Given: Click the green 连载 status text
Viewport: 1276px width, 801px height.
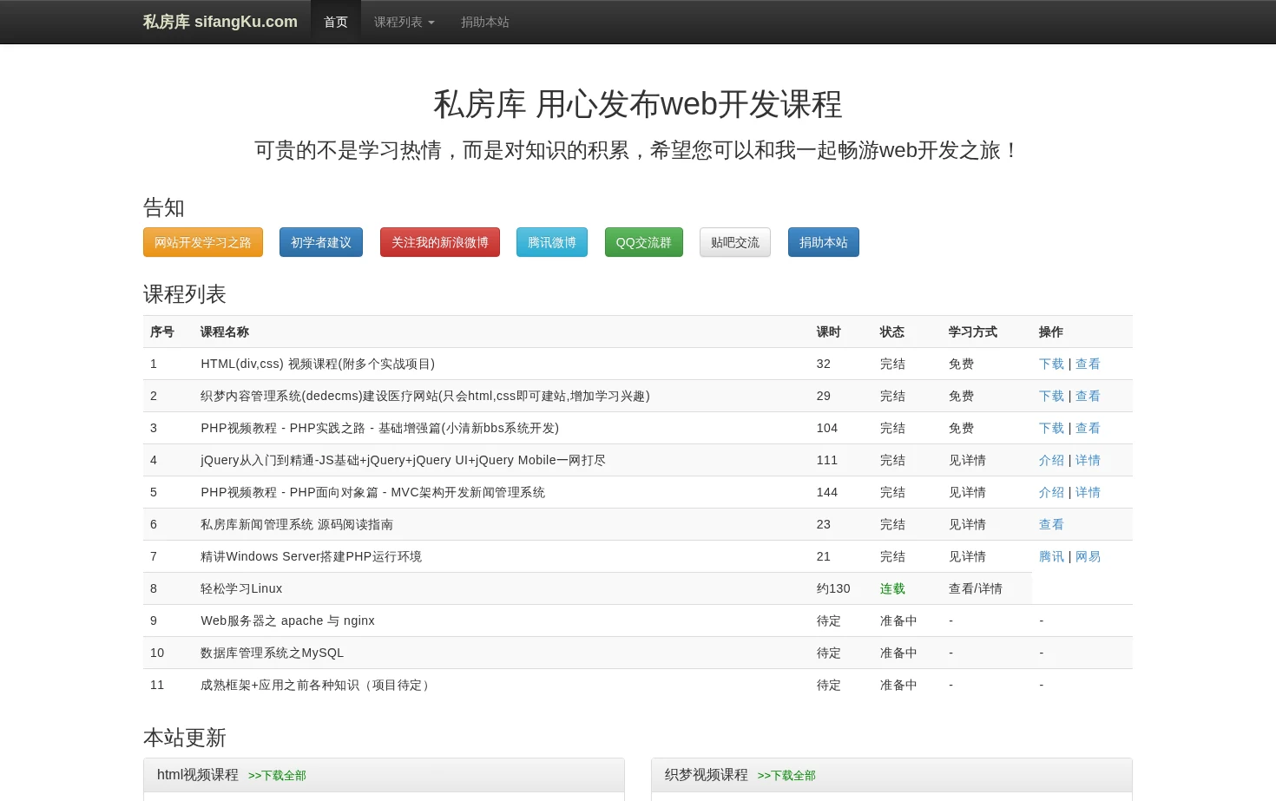Looking at the screenshot, I should 892,588.
